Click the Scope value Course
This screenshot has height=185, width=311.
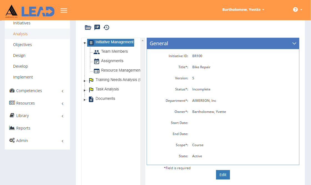point(198,145)
